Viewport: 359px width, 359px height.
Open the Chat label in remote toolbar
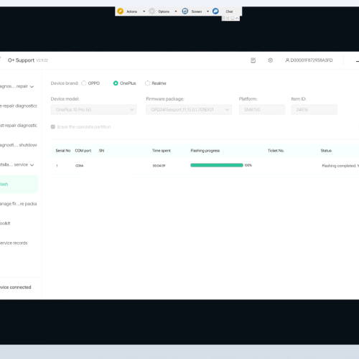pos(229,11)
